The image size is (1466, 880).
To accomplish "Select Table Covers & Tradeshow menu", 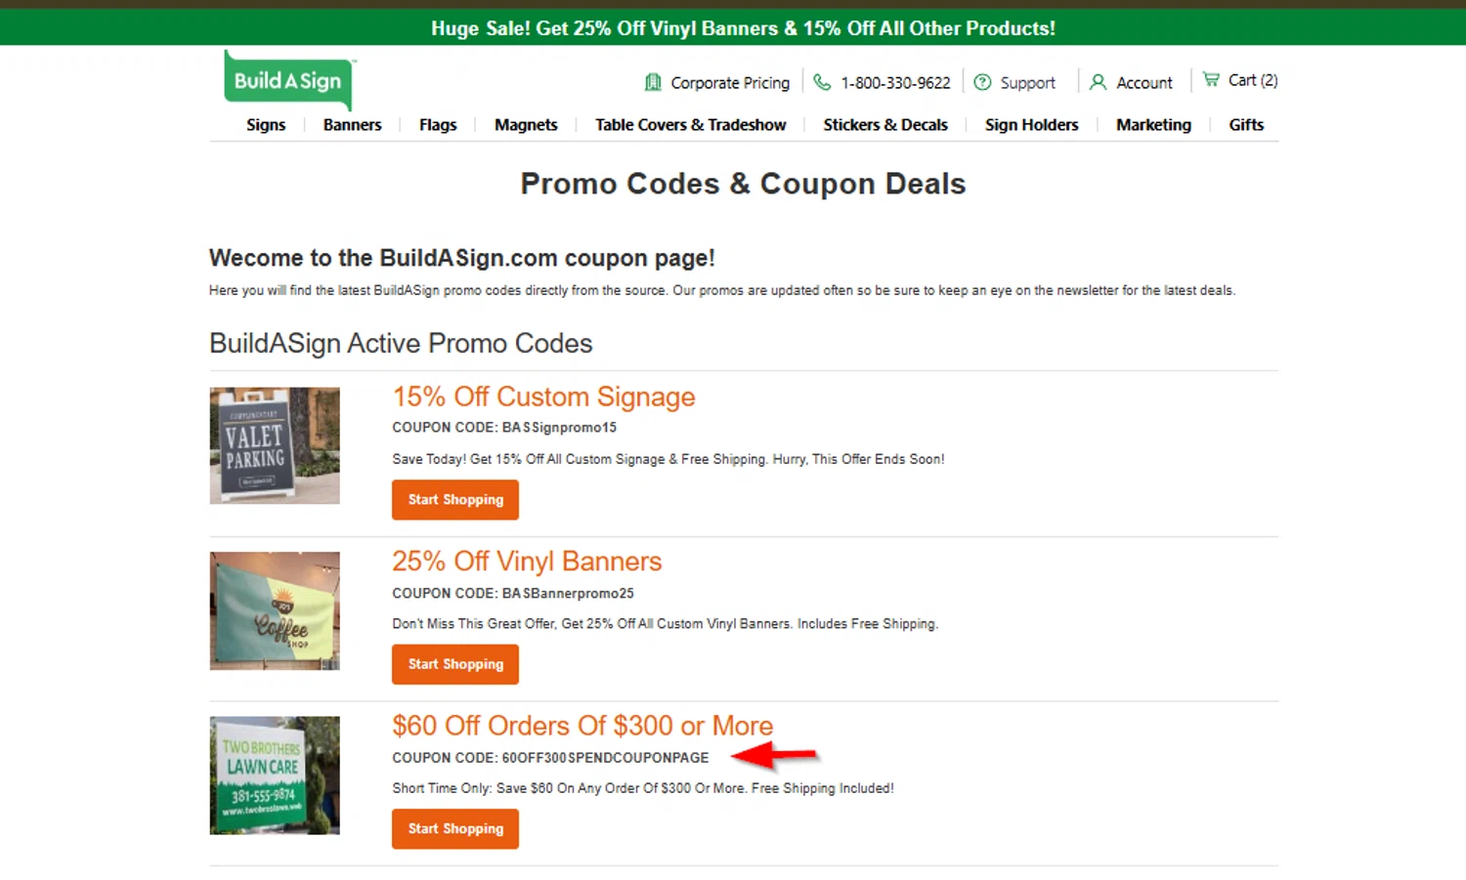I will 690,125.
